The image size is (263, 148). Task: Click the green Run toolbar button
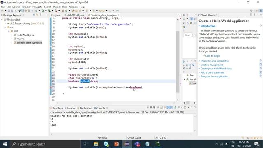pyautogui.click(x=43, y=11)
